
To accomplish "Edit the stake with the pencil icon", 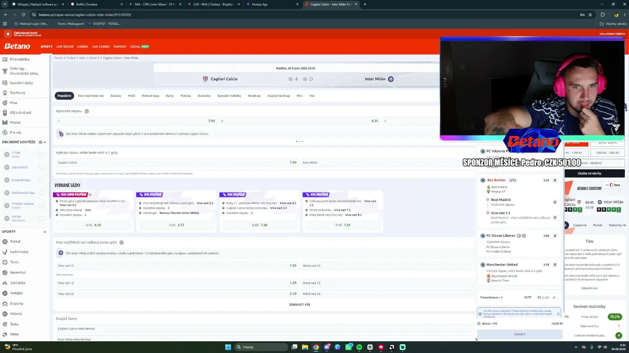I will 554,298.
